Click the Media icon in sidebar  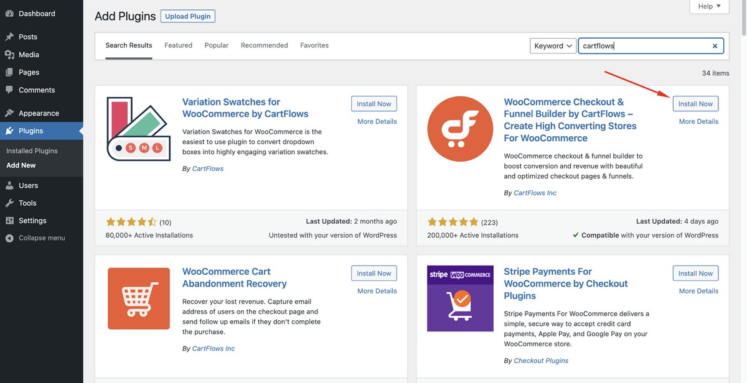point(9,55)
